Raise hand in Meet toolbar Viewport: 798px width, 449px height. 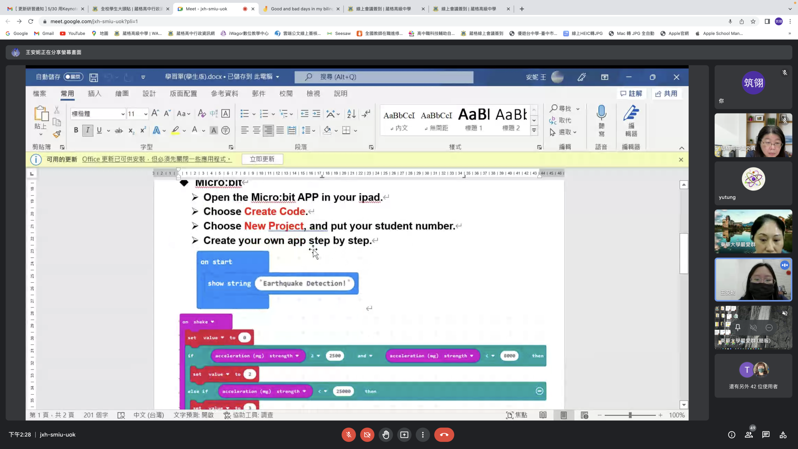[386, 435]
